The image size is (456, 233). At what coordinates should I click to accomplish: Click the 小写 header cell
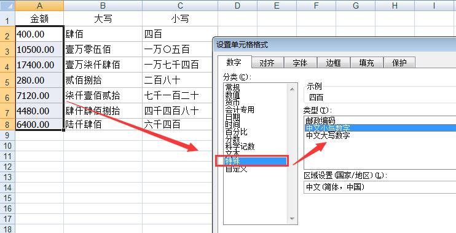point(180,19)
